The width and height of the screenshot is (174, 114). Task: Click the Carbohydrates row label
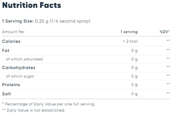(19, 68)
